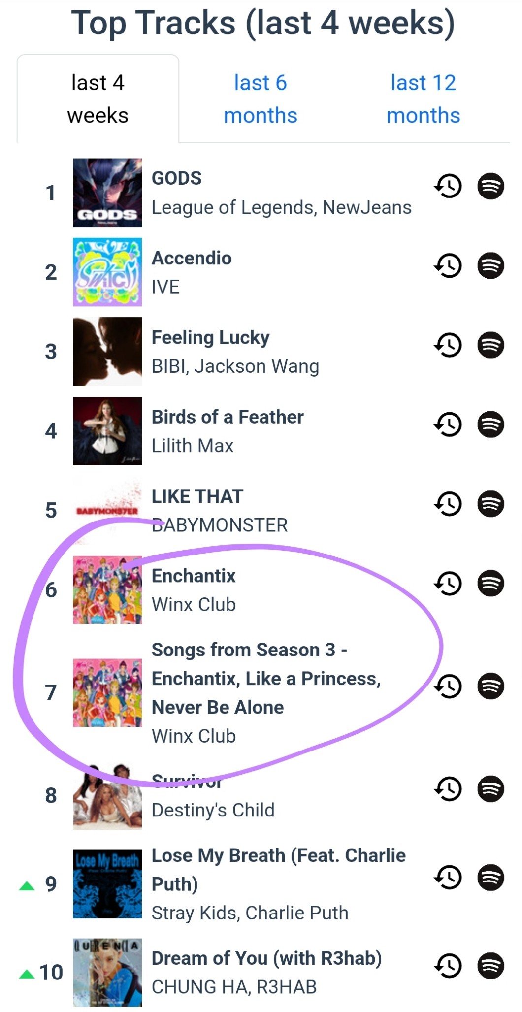The width and height of the screenshot is (522, 1012).
Task: Switch to last 12 months tab
Action: (423, 99)
